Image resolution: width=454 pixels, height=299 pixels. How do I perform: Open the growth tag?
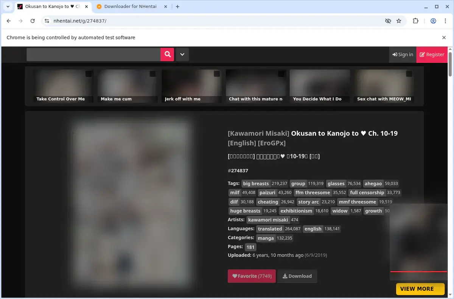point(377,211)
